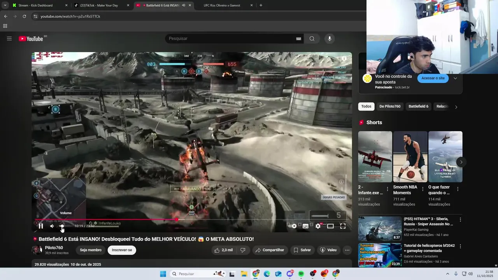Image resolution: width=498 pixels, height=280 pixels.
Task: Click Acessar o site ad button
Action: pos(433,78)
